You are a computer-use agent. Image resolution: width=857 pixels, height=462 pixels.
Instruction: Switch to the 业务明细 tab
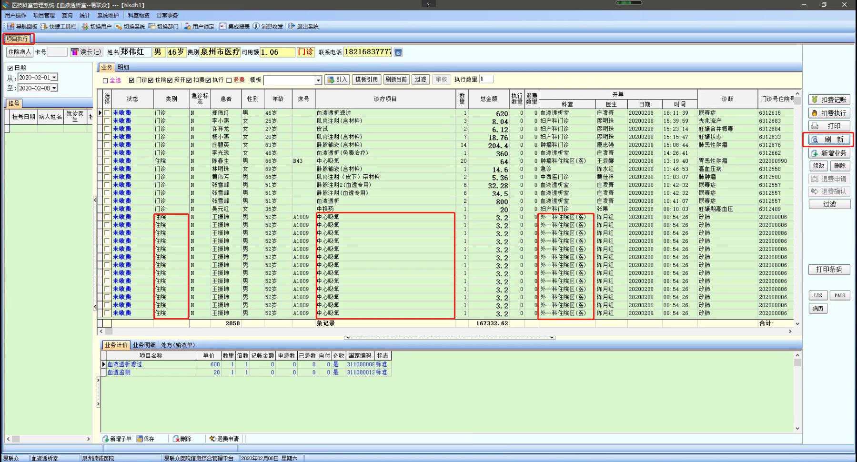[144, 345]
